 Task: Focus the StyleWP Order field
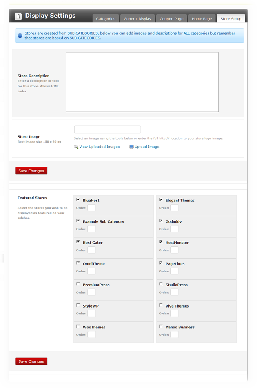pos(92,314)
